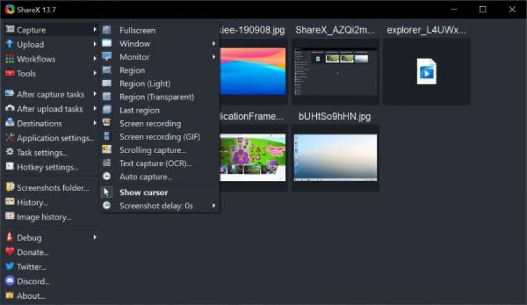Expand the After capture tasks arrow

[95, 94]
